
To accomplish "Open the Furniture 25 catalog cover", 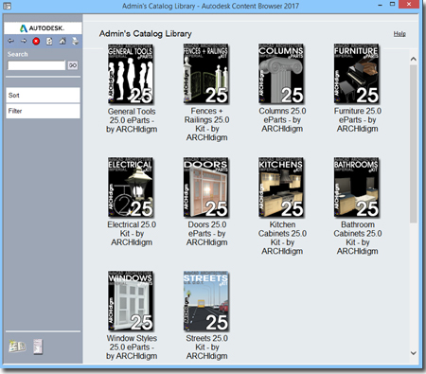I will 357,74.
